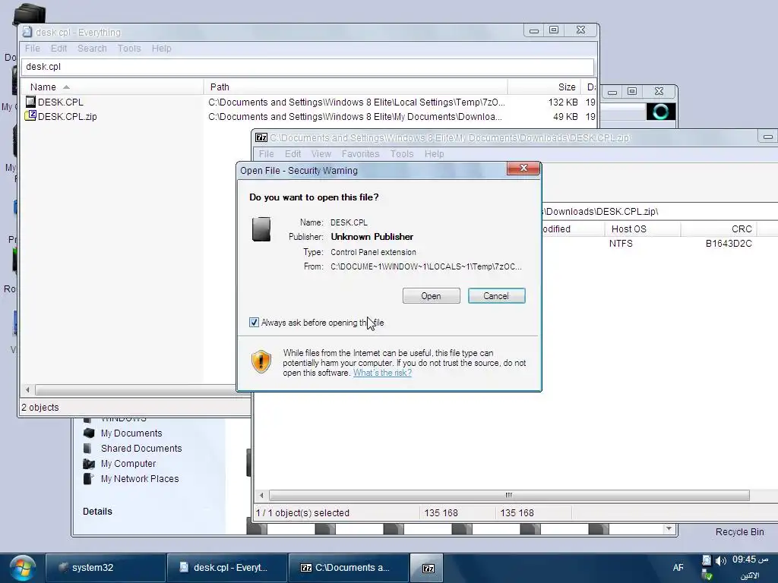Screen dimensions: 778x583
Task: Click the Windows Start orb
Action: pos(22,568)
